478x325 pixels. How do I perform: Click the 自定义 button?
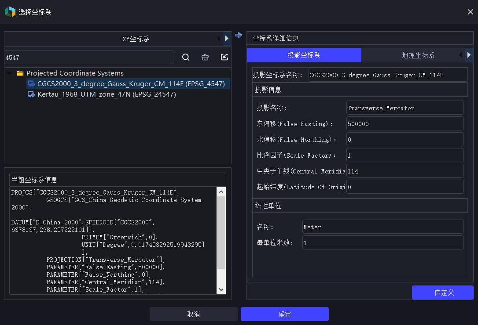(443, 292)
